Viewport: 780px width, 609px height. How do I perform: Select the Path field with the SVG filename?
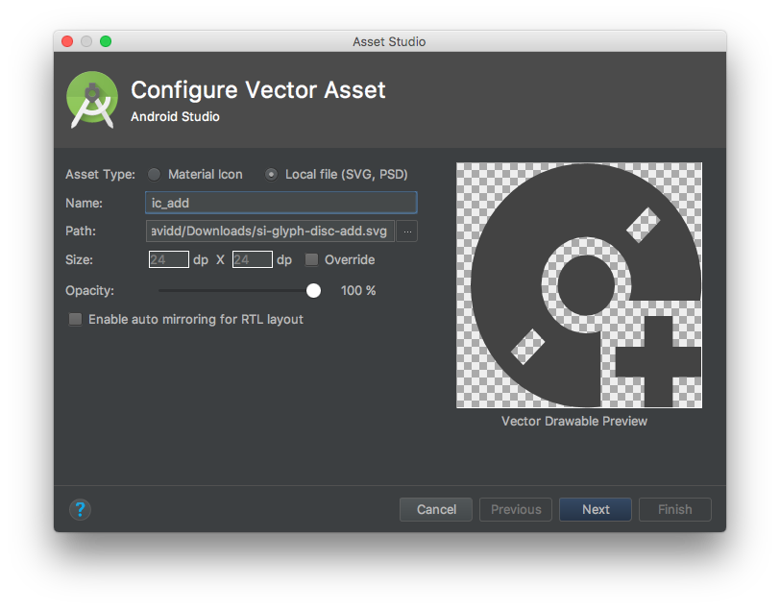tap(271, 231)
